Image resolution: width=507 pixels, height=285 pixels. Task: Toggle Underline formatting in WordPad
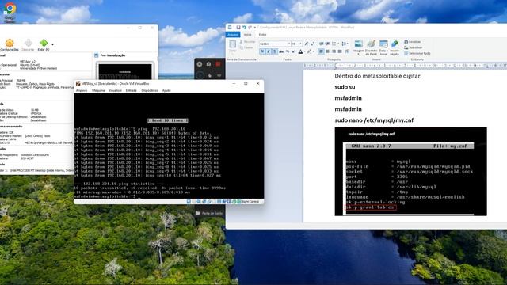(x=275, y=51)
